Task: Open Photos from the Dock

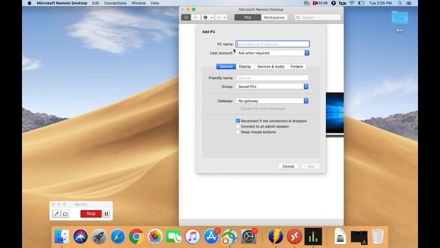Action: coord(155,236)
